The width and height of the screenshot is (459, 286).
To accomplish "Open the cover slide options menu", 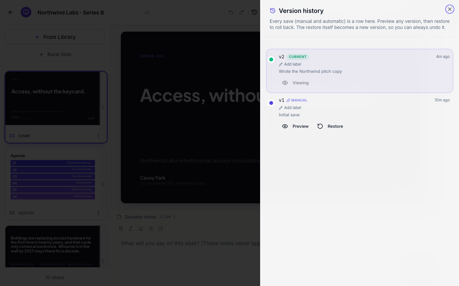I will coord(98,136).
